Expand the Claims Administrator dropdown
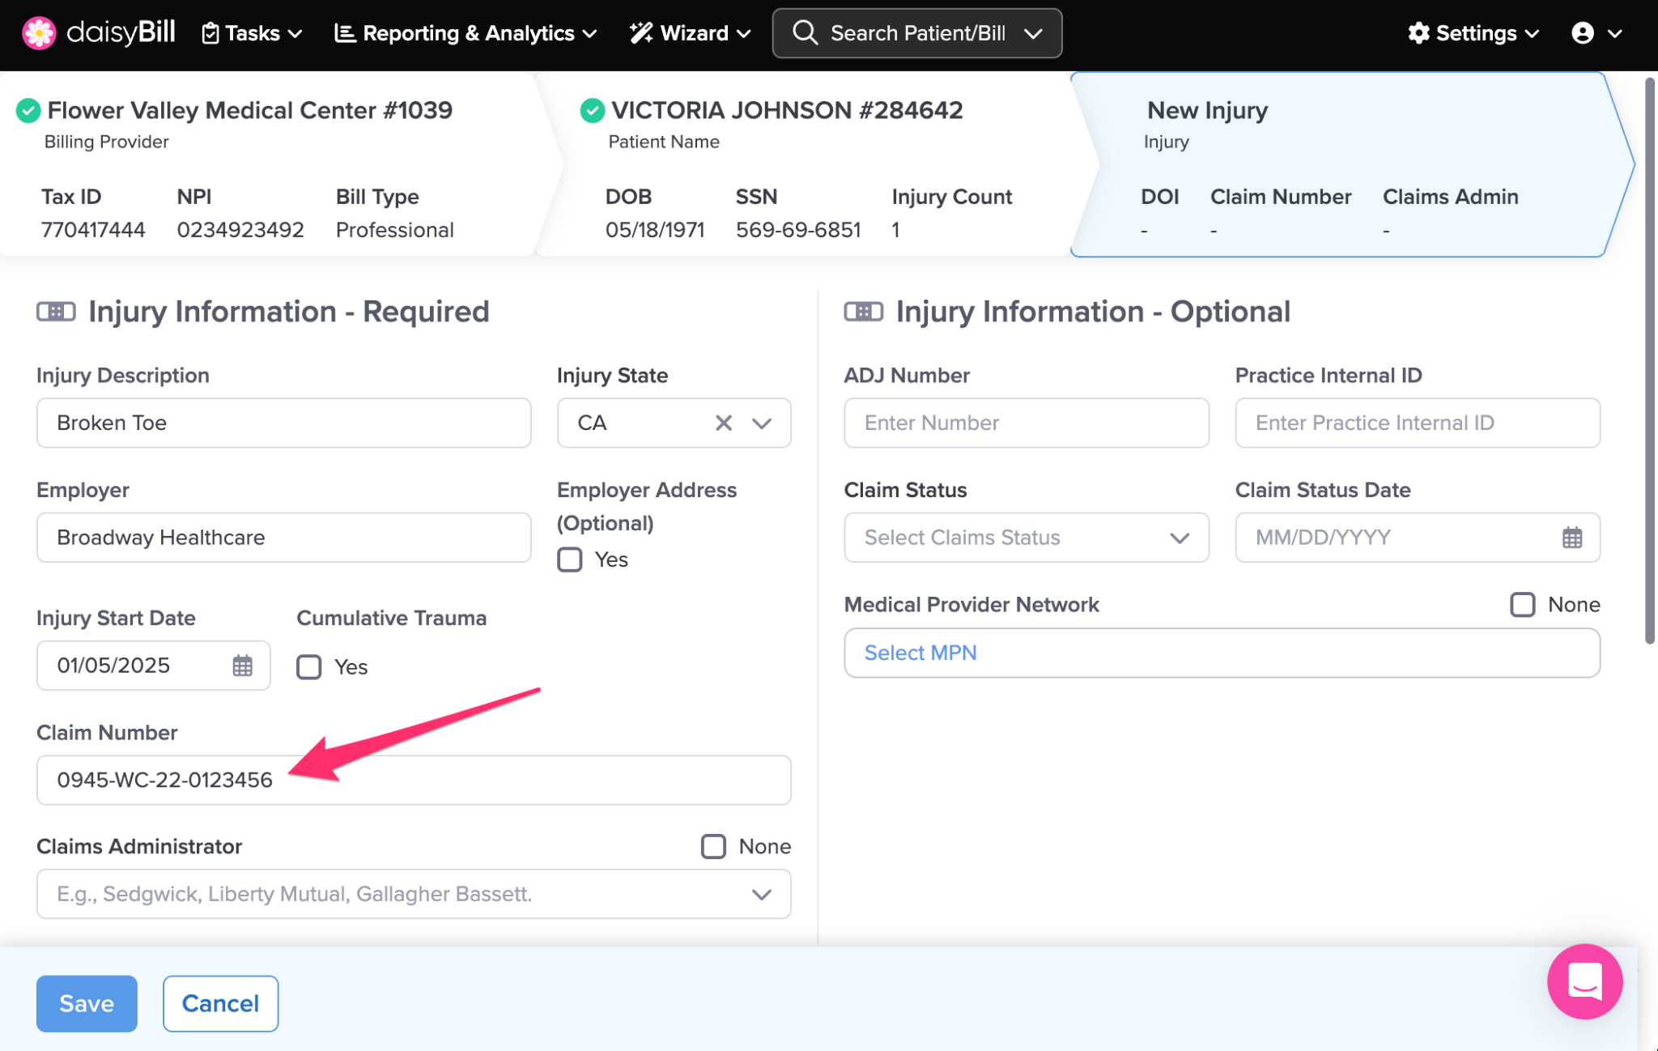The width and height of the screenshot is (1658, 1051). 760,894
